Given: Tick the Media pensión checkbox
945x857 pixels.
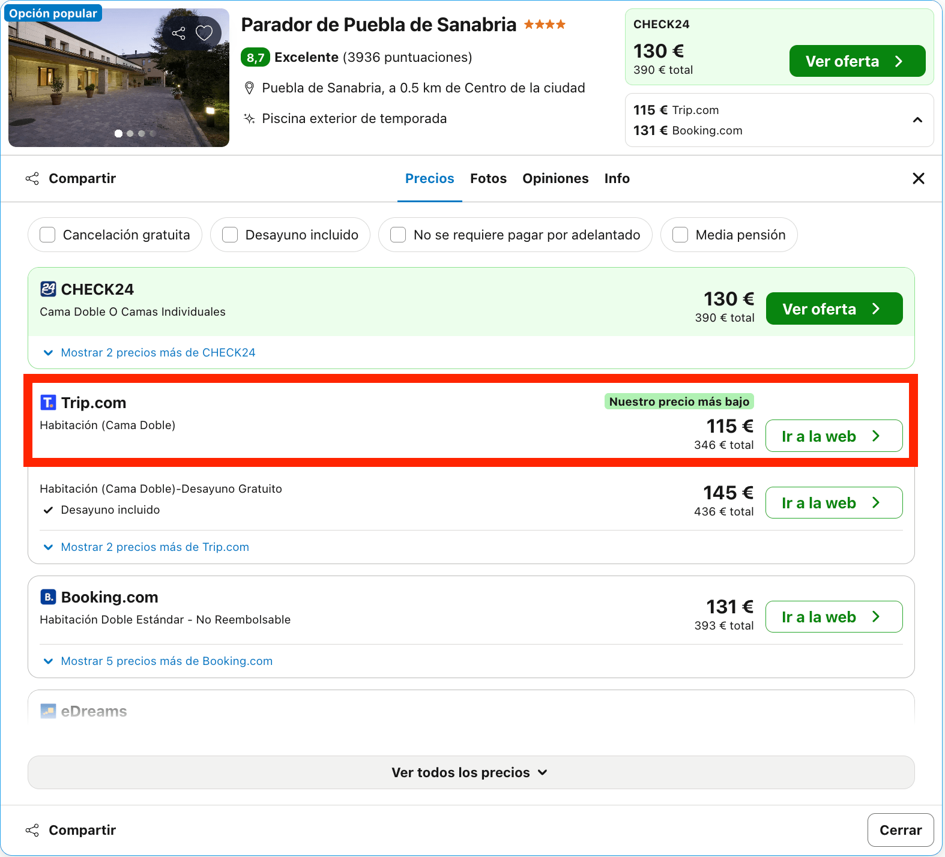Looking at the screenshot, I should point(680,235).
